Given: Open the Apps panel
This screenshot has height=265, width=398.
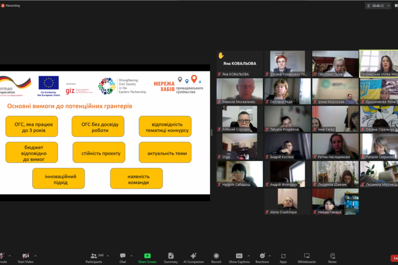Looking at the screenshot, I should pyautogui.click(x=283, y=258).
